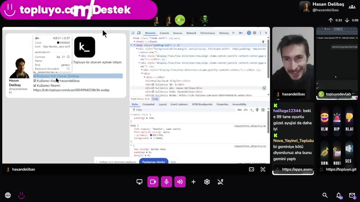The image size is (360, 202).
Task: Click the theater mode rectangle icon below shared screen
Action: (251, 169)
